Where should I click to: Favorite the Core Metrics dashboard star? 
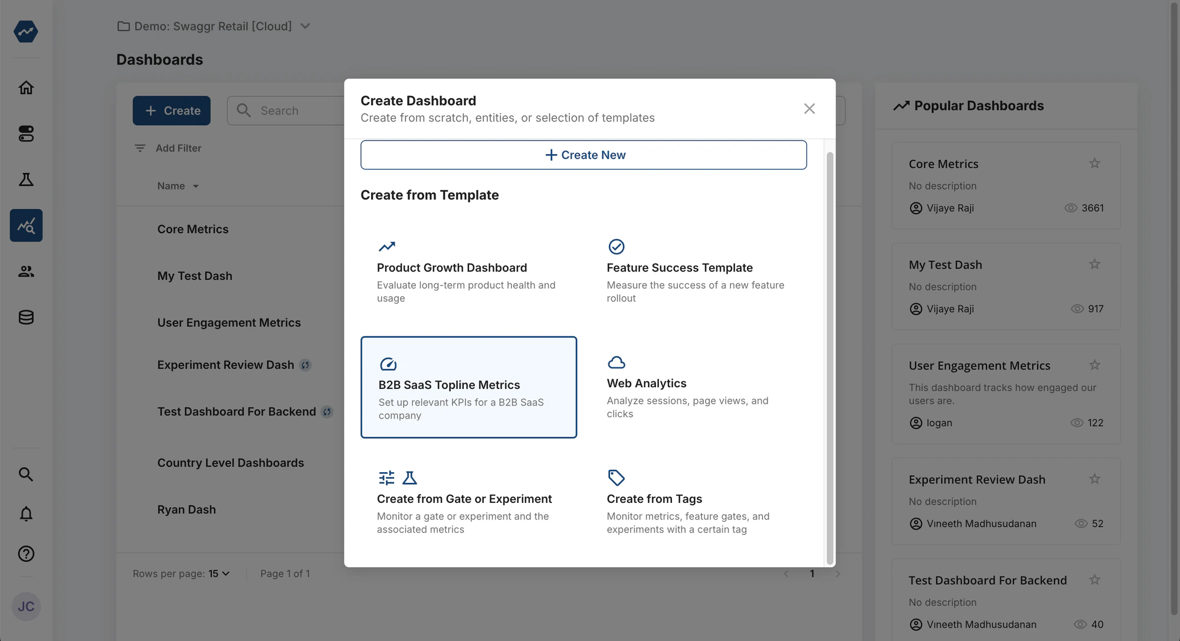1094,163
